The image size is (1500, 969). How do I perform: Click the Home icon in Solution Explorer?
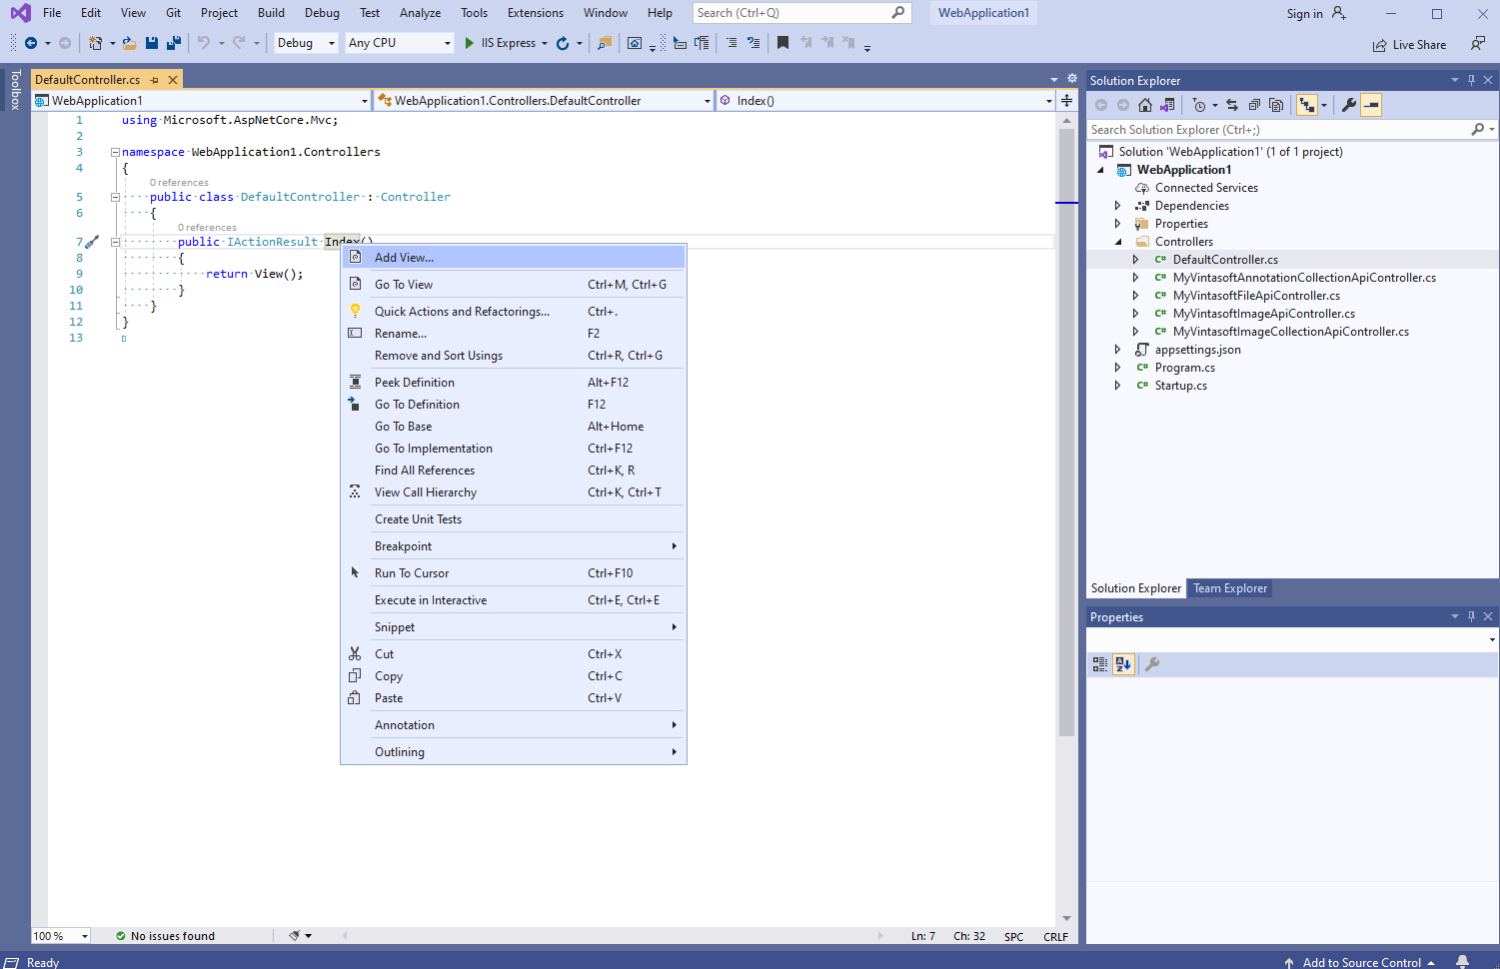pyautogui.click(x=1145, y=105)
